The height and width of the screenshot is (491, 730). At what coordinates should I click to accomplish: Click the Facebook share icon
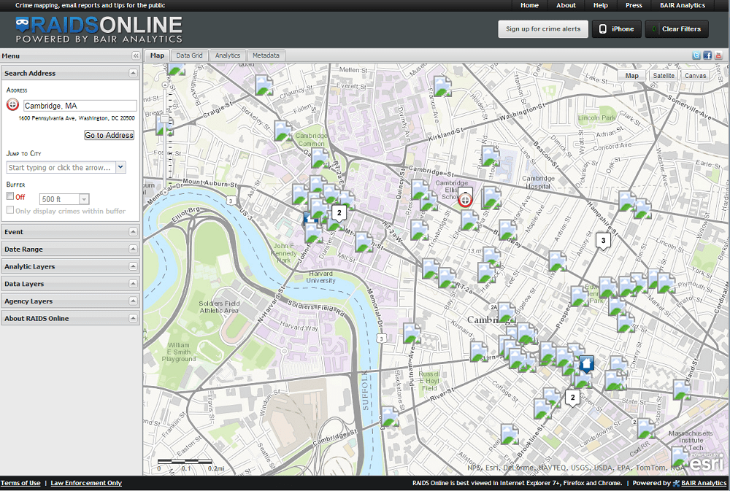pos(707,55)
